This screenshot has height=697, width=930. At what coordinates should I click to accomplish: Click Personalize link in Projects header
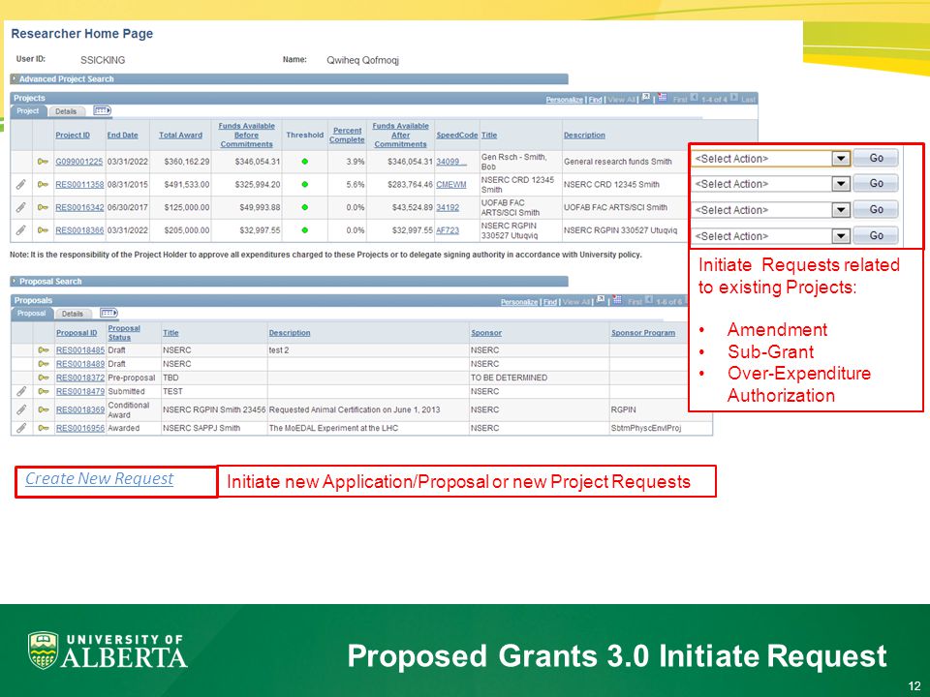click(564, 100)
